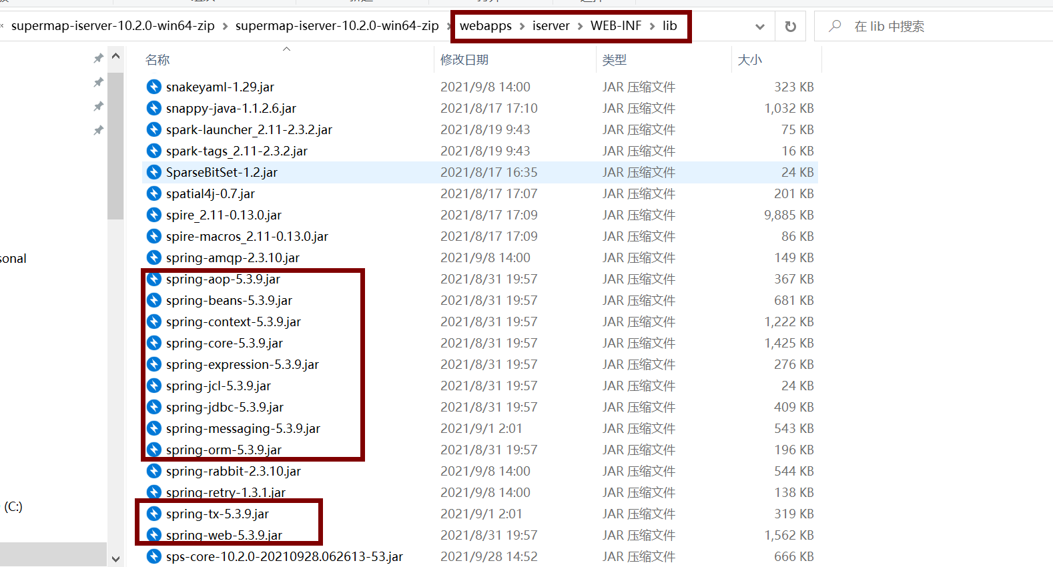Click the spring-core-5.3.9.jar file icon

pyautogui.click(x=154, y=343)
